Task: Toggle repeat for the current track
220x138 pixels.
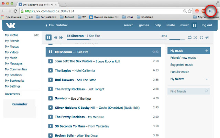Action: click(x=189, y=38)
